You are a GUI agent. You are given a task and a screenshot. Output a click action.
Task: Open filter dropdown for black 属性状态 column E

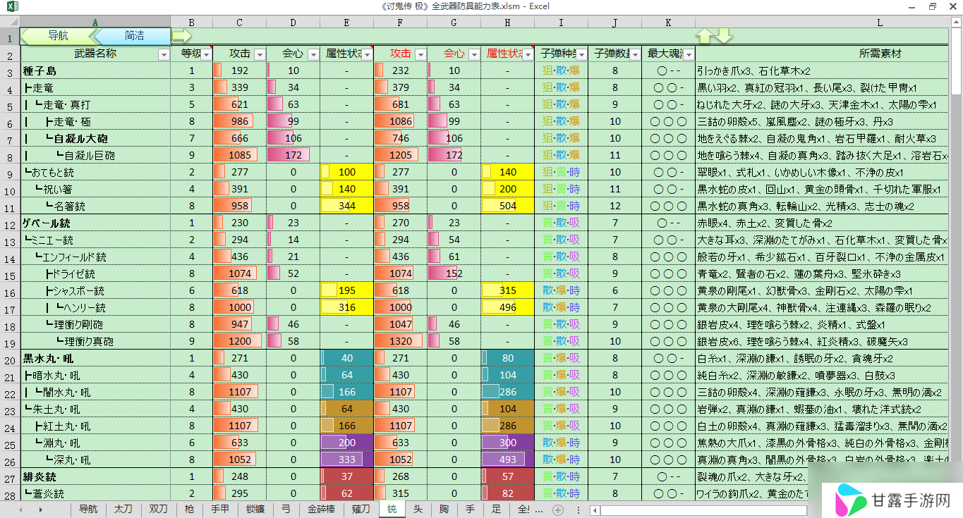pos(366,54)
